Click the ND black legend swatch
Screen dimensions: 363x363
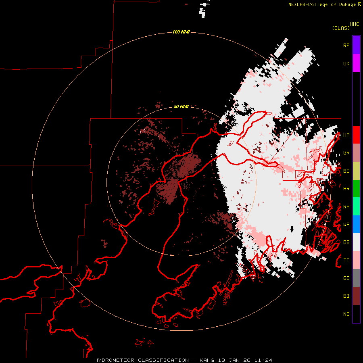tap(356, 314)
